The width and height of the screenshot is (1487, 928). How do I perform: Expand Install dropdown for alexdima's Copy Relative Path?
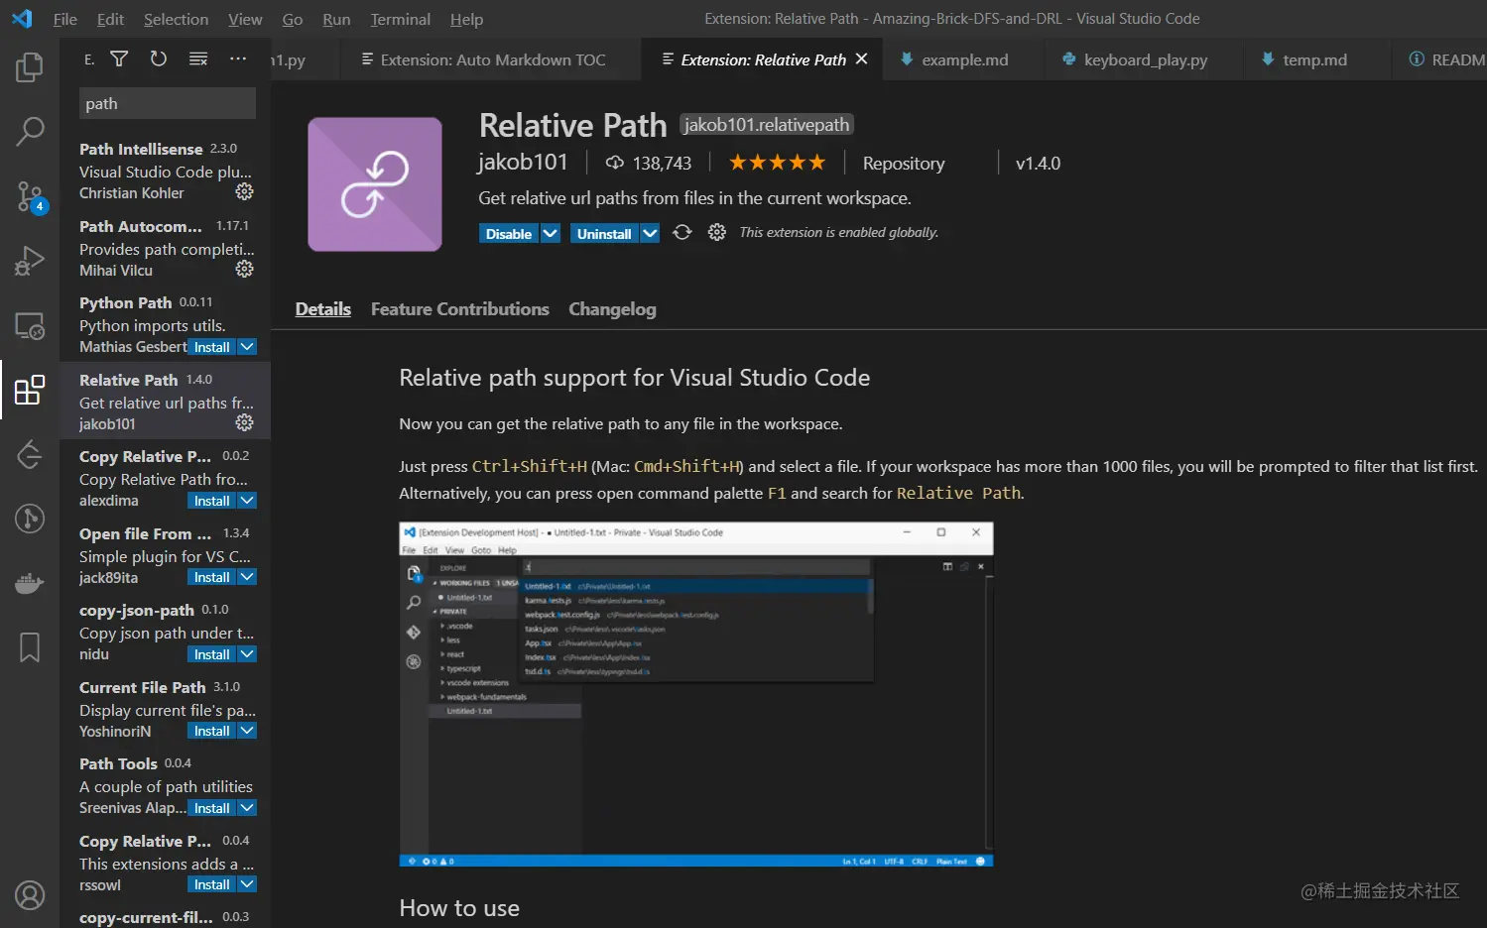248,501
